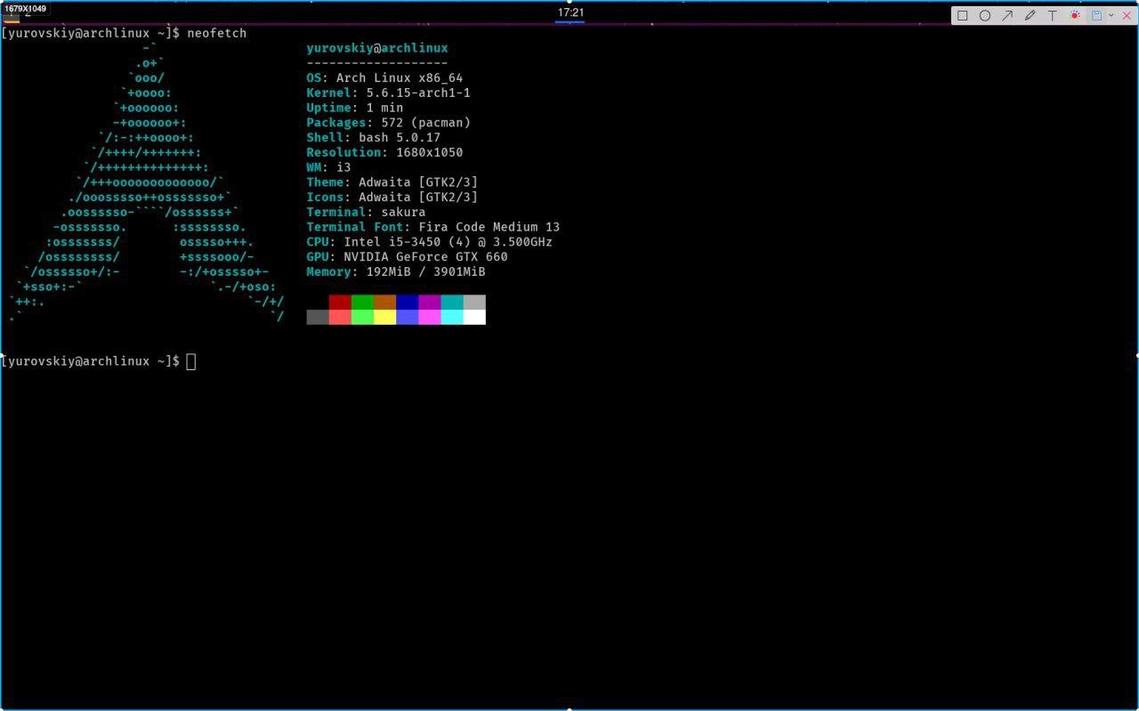The width and height of the screenshot is (1139, 711).
Task: Click the Packages: 572 (pacman) line
Action: click(x=388, y=123)
